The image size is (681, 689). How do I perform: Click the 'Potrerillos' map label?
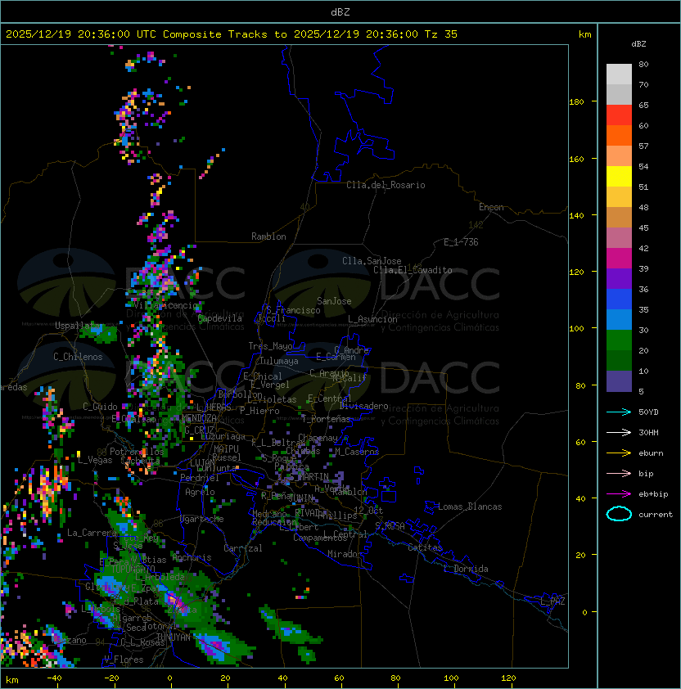point(137,451)
